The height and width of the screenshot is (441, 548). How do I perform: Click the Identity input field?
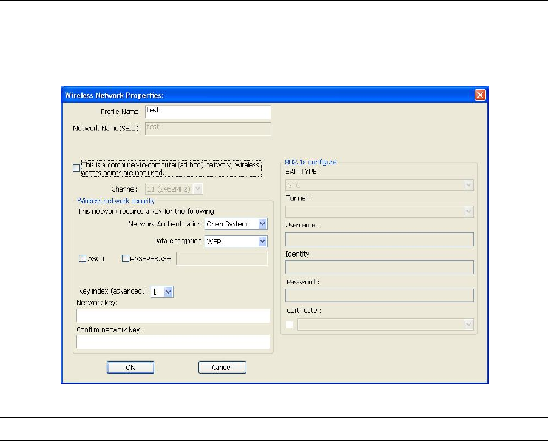click(379, 268)
